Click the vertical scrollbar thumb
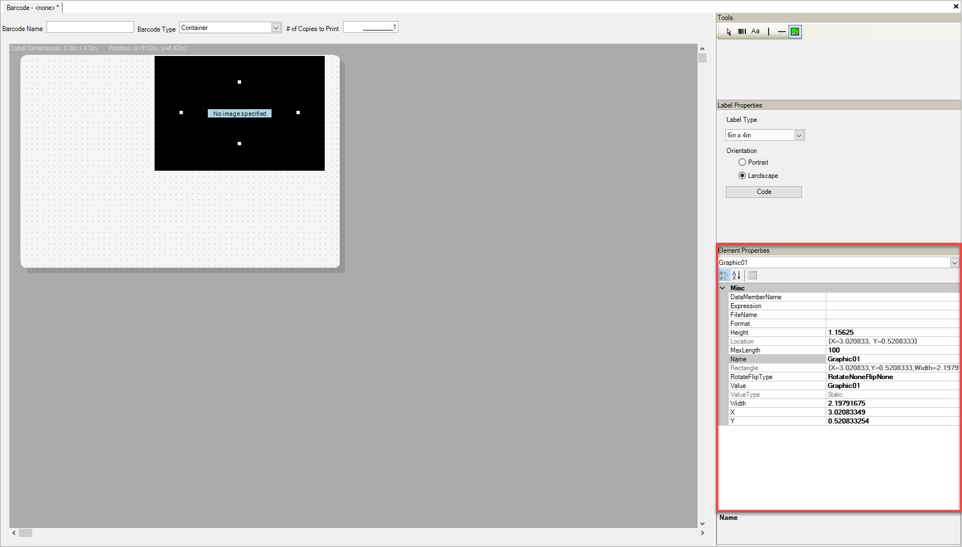The width and height of the screenshot is (962, 547). coord(702,58)
